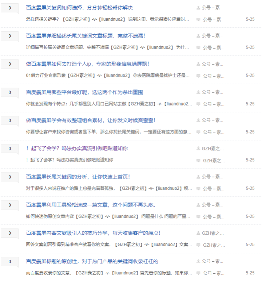Screen dimensions: 262x281
Task: Open author '公号－素...' of '标题的原创性' thread
Action: click(213, 261)
